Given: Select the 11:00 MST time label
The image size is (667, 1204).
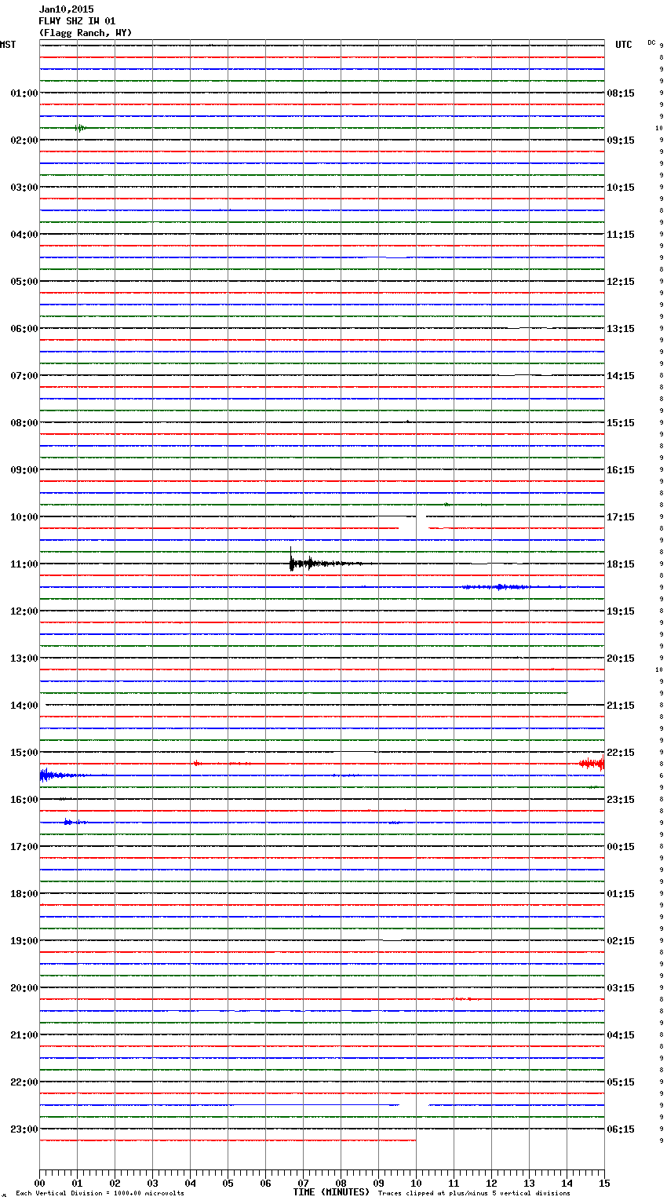Looking at the screenshot, I should coord(24,564).
